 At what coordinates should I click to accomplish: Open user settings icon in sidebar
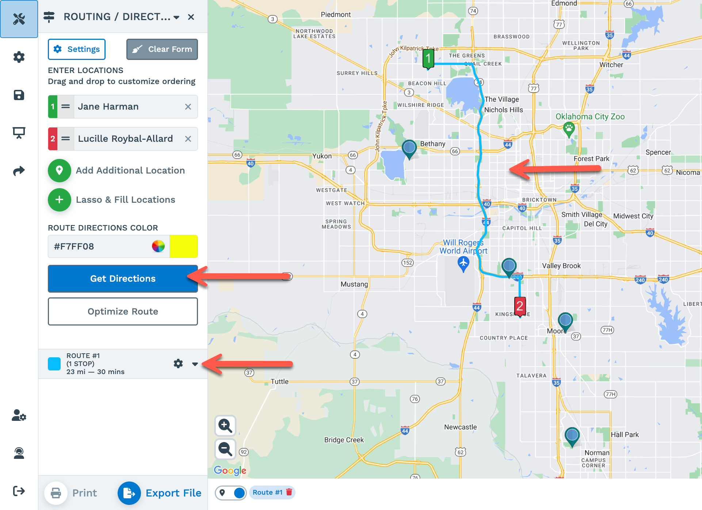coord(19,415)
